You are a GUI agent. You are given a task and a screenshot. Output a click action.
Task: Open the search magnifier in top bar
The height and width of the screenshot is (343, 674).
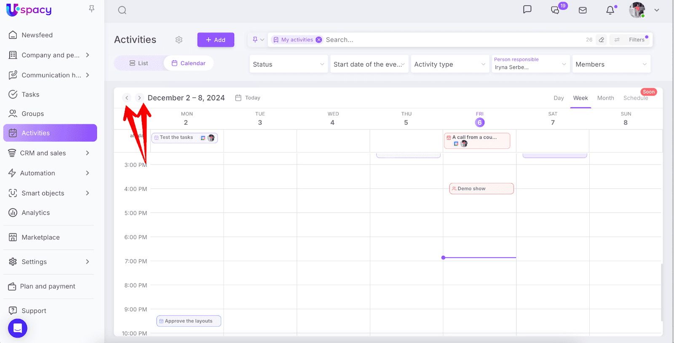[x=122, y=10]
